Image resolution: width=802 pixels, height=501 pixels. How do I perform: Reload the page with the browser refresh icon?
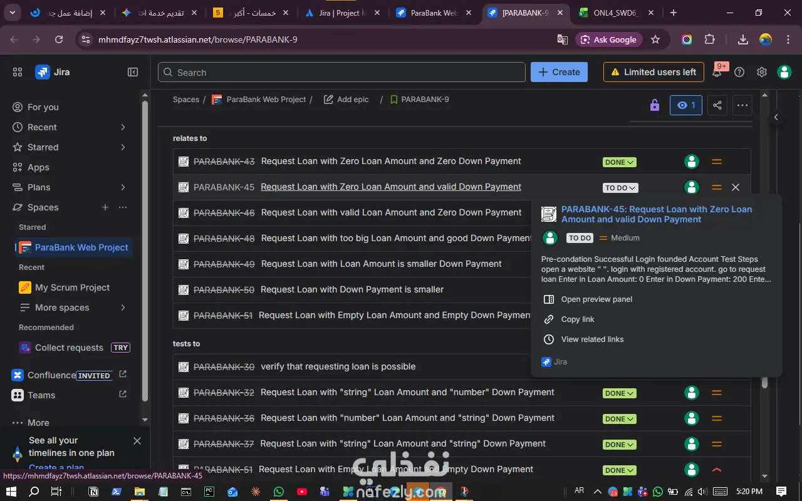(x=59, y=39)
